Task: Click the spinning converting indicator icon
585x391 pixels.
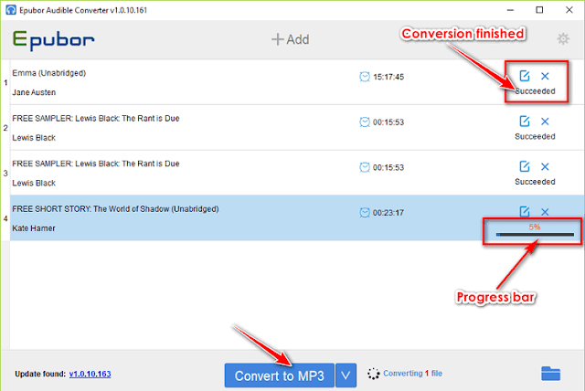Action: pyautogui.click(x=373, y=374)
